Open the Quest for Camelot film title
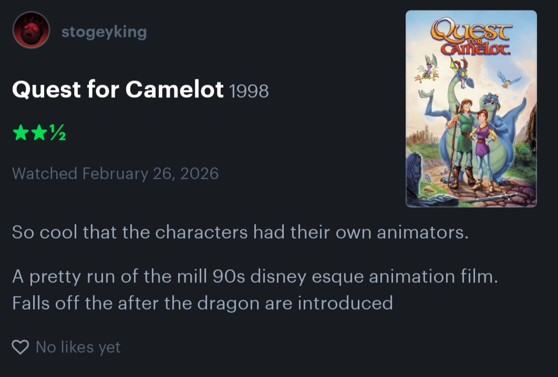The width and height of the screenshot is (558, 377). click(118, 90)
